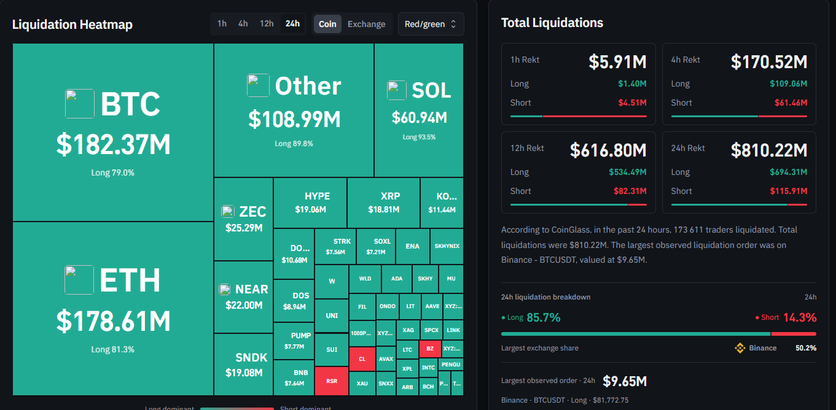Viewport: 836px width, 410px height.
Task: Click the Binance logo icon
Action: [x=740, y=348]
